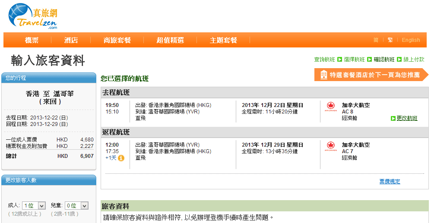Click the Air Canada logo on return flight
The height and width of the screenshot is (223, 431).
click(x=331, y=147)
